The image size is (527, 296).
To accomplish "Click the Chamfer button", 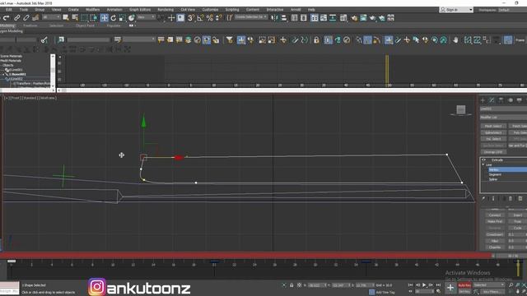I will coord(494,247).
